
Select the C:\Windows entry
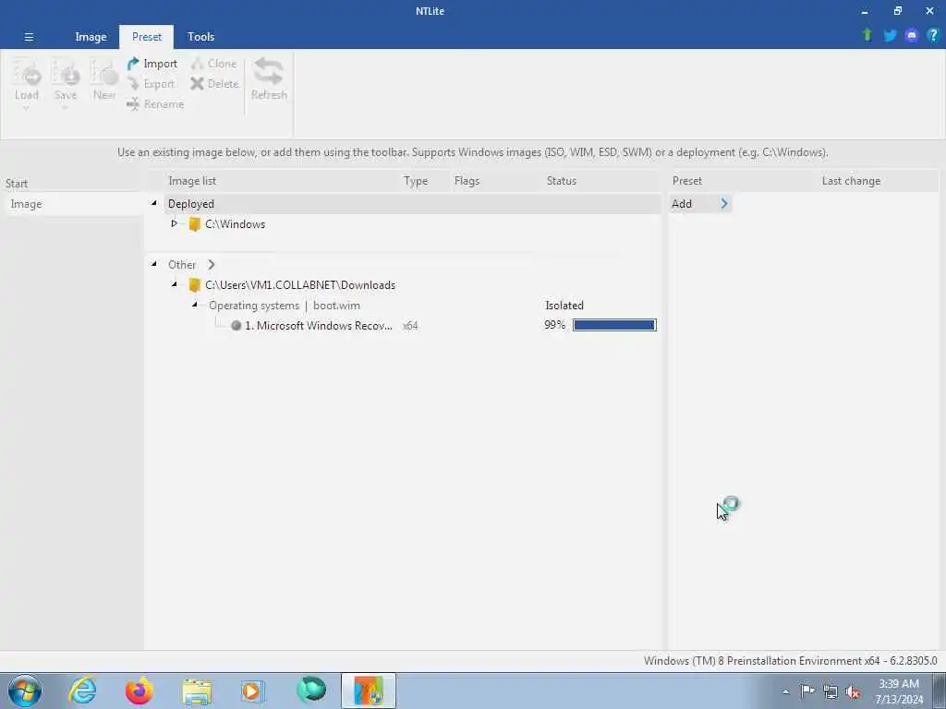click(236, 224)
